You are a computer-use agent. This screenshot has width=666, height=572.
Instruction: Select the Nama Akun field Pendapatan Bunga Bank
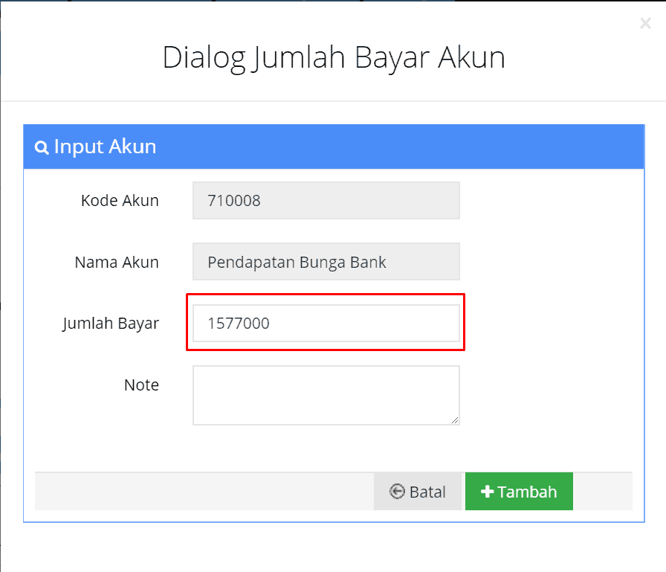[x=326, y=262]
